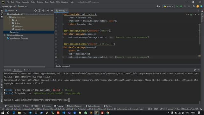
Task: Click the Python 3.11 interpreter status widget
Action: 186,109
